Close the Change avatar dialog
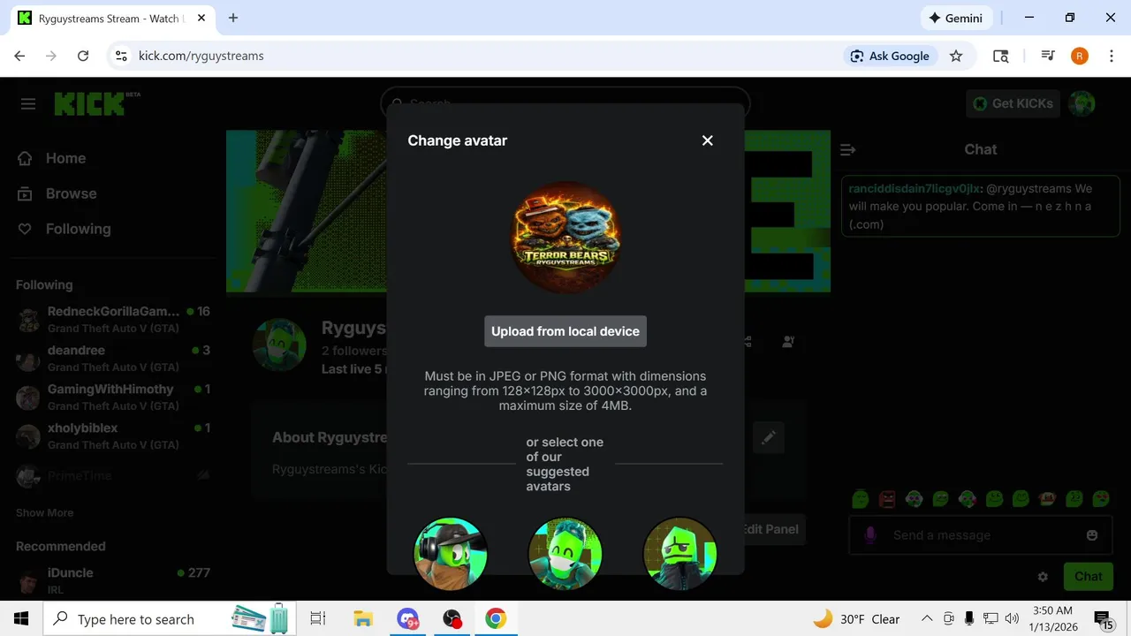This screenshot has height=636, width=1131. click(x=707, y=140)
